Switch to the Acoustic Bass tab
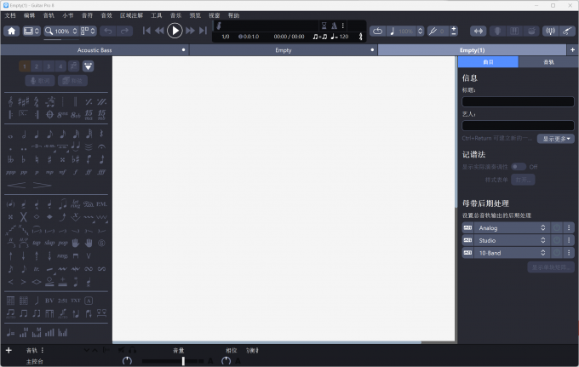This screenshot has height=367, width=579. tap(94, 50)
